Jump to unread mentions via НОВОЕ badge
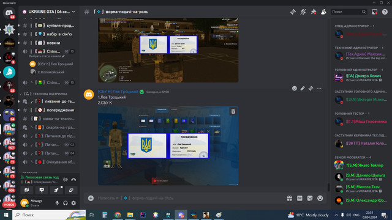392x220 pixels. pos(9,205)
